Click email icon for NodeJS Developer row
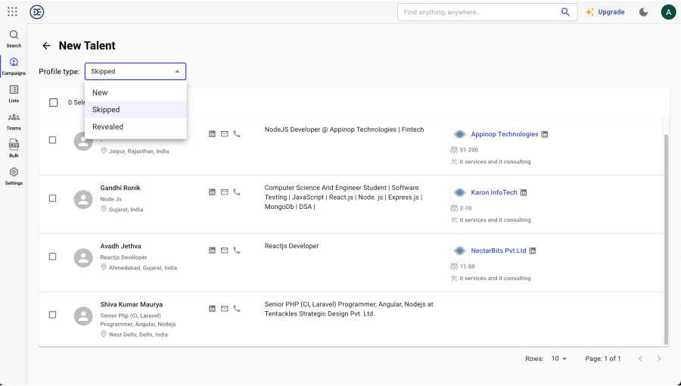The width and height of the screenshot is (681, 386). point(224,134)
